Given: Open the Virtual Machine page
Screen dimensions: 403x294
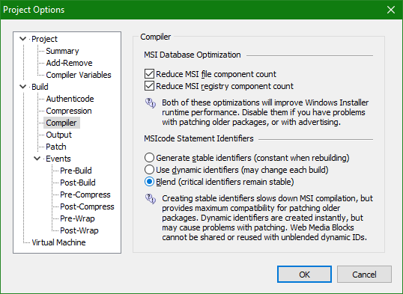Looking at the screenshot, I should tap(58, 242).
